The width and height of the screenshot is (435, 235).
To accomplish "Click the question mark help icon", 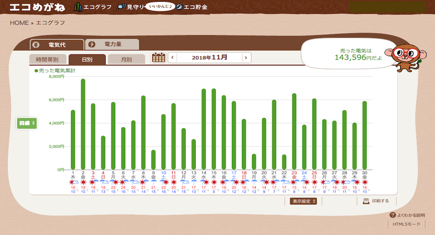I will (392, 215).
